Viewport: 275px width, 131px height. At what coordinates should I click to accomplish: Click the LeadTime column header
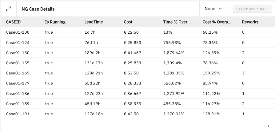point(94,22)
